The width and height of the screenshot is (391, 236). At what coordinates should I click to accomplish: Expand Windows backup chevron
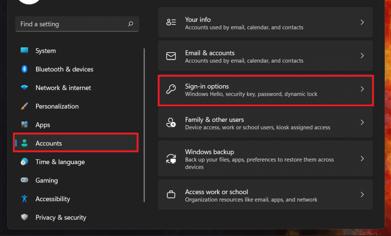tap(362, 158)
